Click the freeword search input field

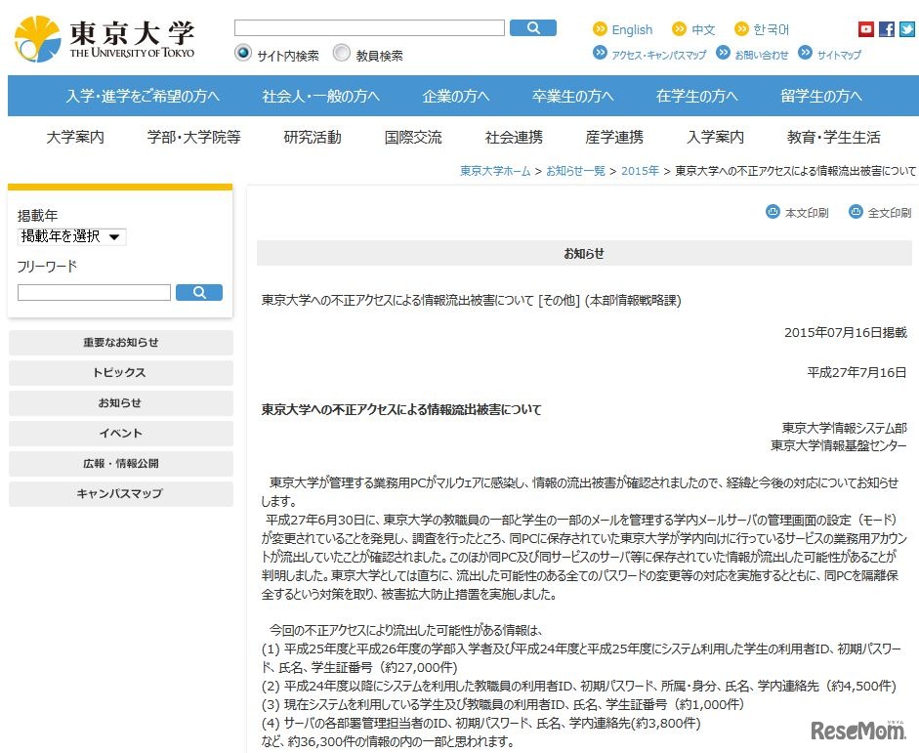93,292
